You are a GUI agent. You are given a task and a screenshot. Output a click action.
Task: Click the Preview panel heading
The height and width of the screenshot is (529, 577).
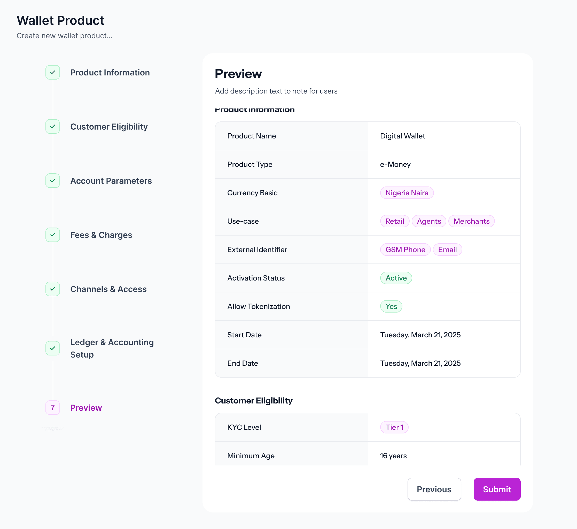(238, 74)
